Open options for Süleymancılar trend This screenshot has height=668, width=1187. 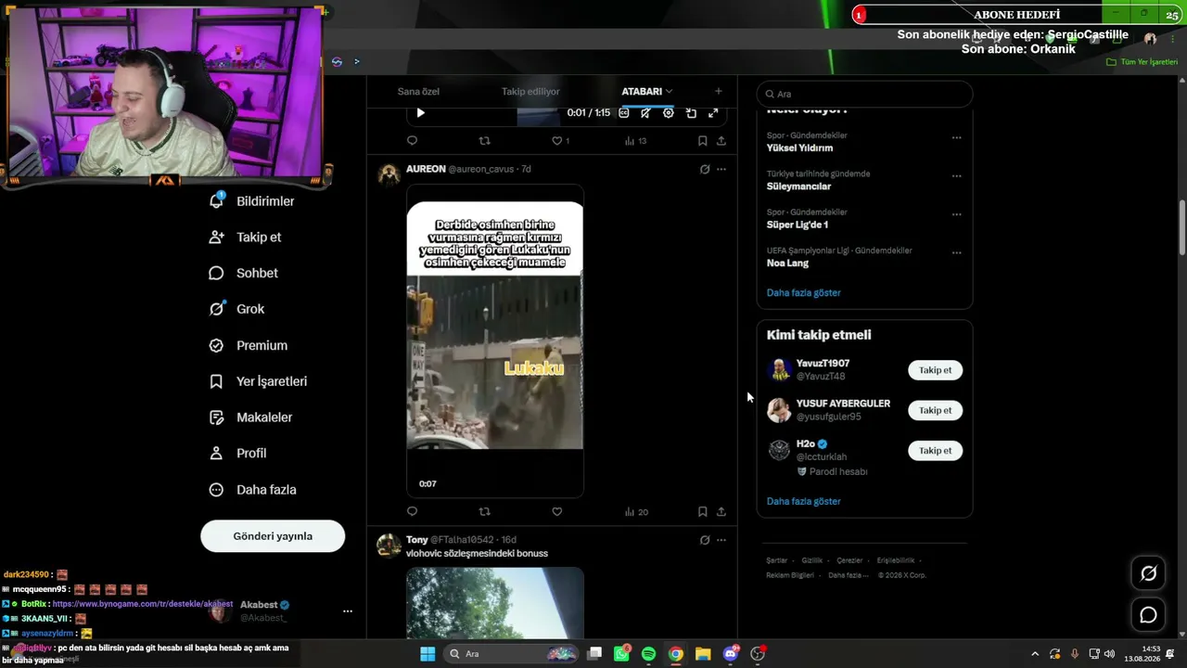pos(956,176)
